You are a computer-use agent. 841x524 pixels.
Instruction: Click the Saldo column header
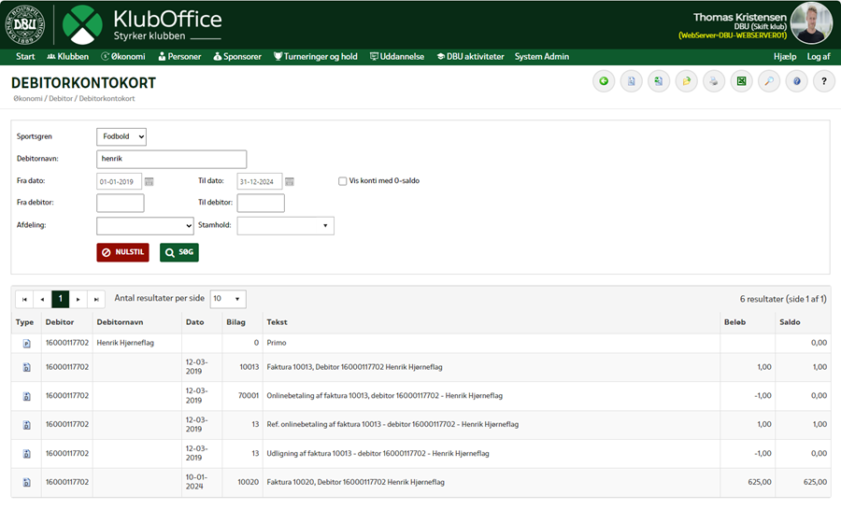790,322
